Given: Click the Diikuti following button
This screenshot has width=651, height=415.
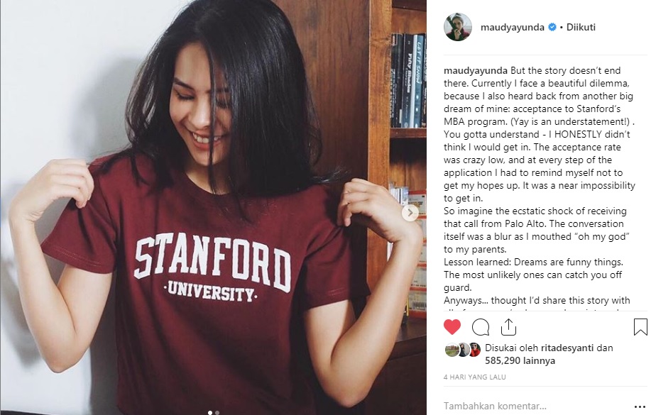Looking at the screenshot, I should [x=580, y=28].
